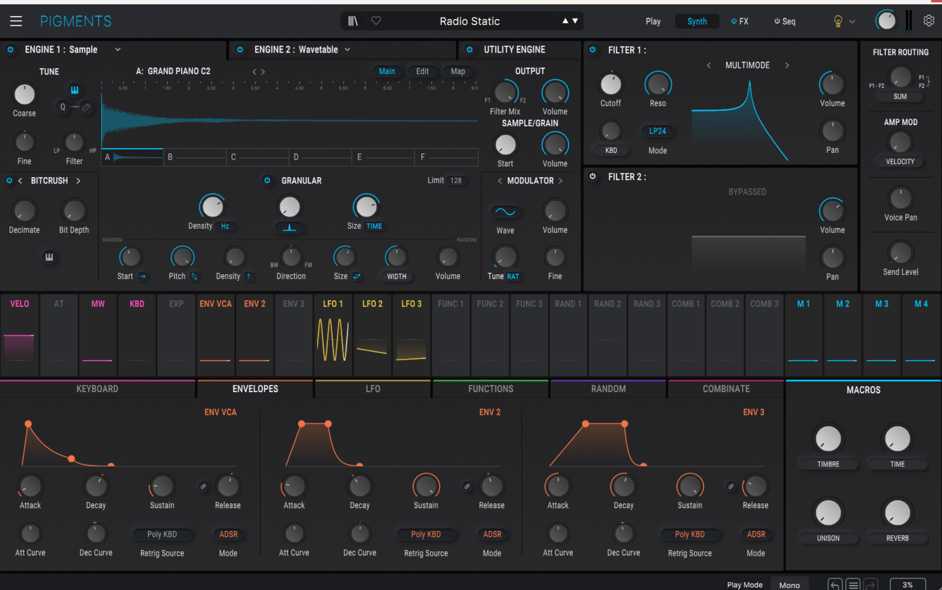Click the master volume knob

(x=886, y=21)
